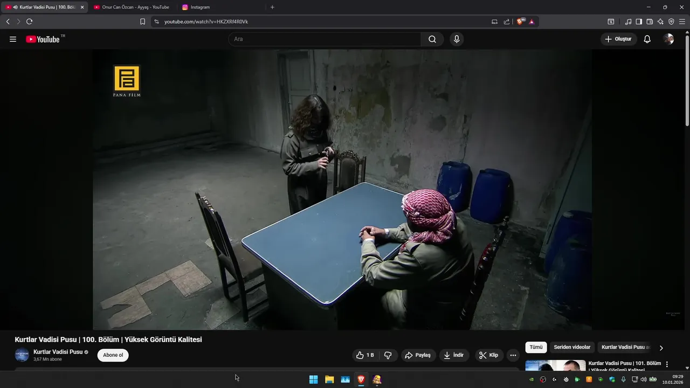Screen dimensions: 690x388
Task: Open the Brave main menu
Action: tap(682, 22)
